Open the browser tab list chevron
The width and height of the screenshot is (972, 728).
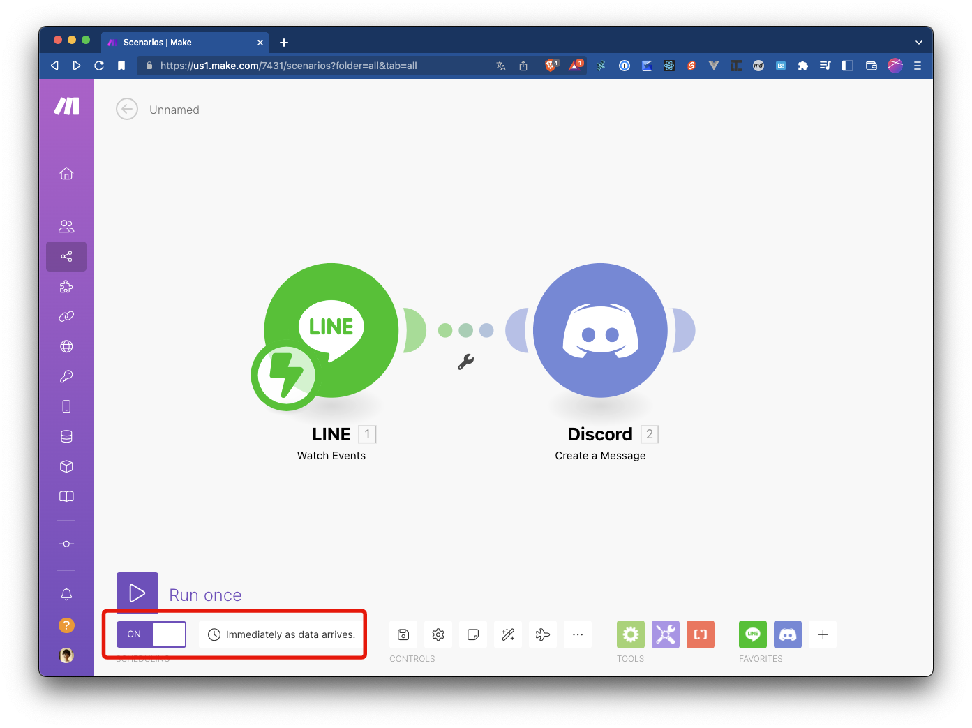(920, 42)
